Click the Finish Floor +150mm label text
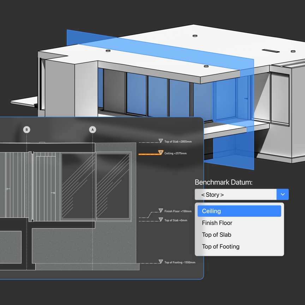Screen dimensions: 305x305 [178, 211]
